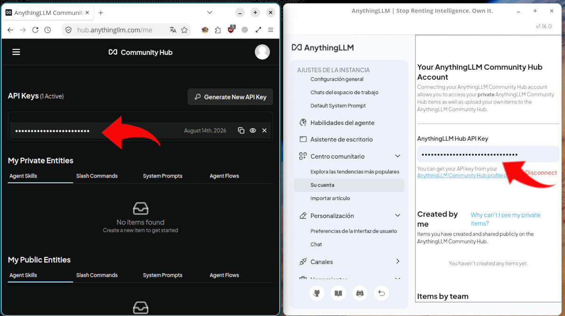Viewport: 565px width, 316px height.
Task: Click the AJUSTES DE LA INSTANCIA header
Action: tap(333, 70)
